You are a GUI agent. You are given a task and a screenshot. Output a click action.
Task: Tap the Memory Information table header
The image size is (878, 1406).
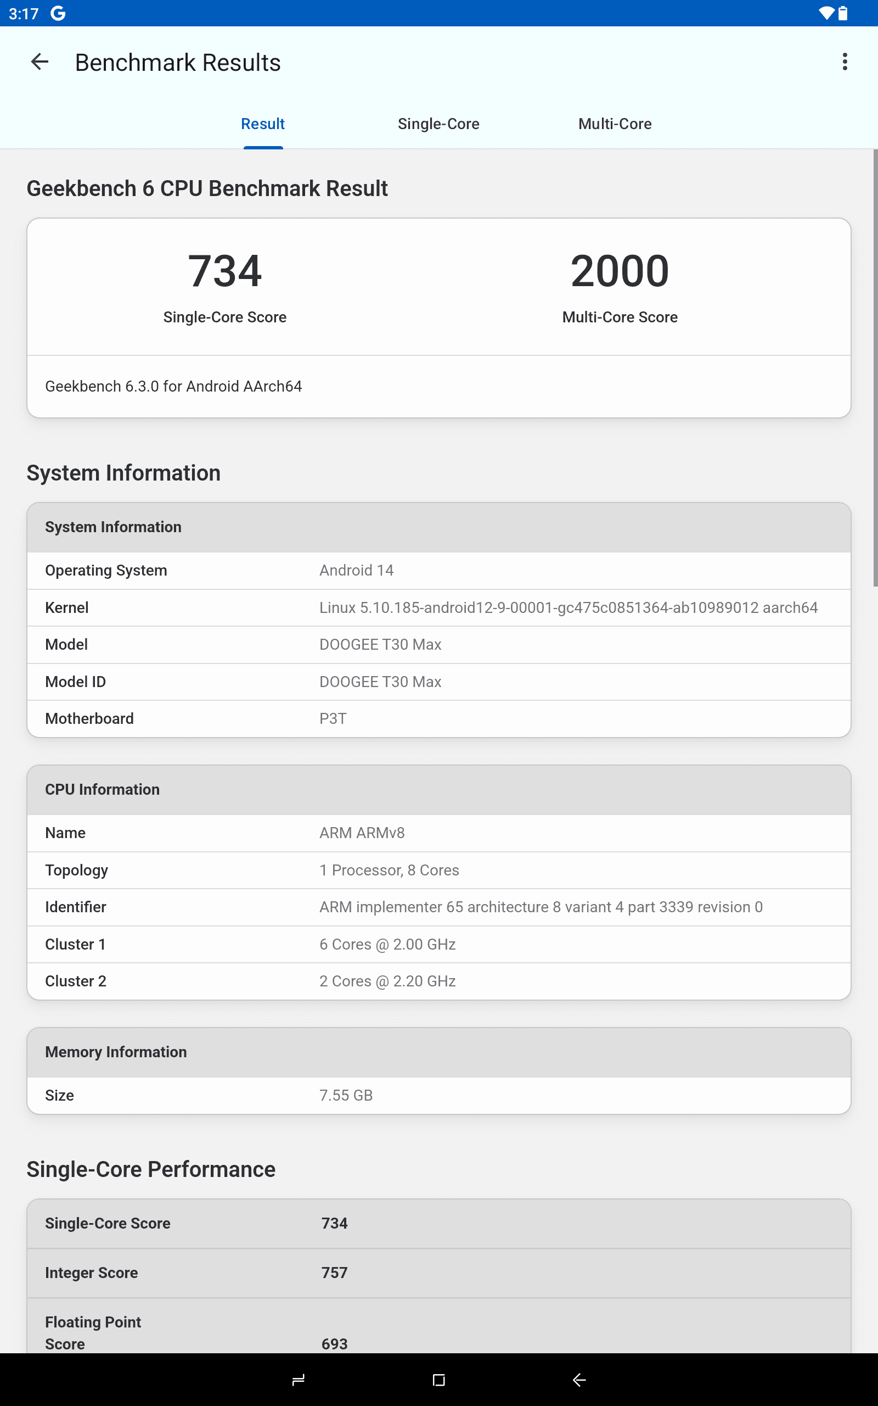439,1052
